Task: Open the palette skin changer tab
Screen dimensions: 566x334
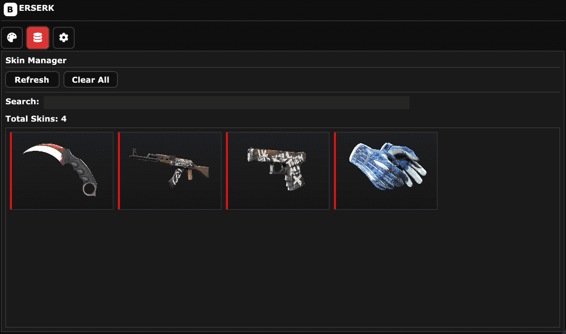Action: coord(12,37)
